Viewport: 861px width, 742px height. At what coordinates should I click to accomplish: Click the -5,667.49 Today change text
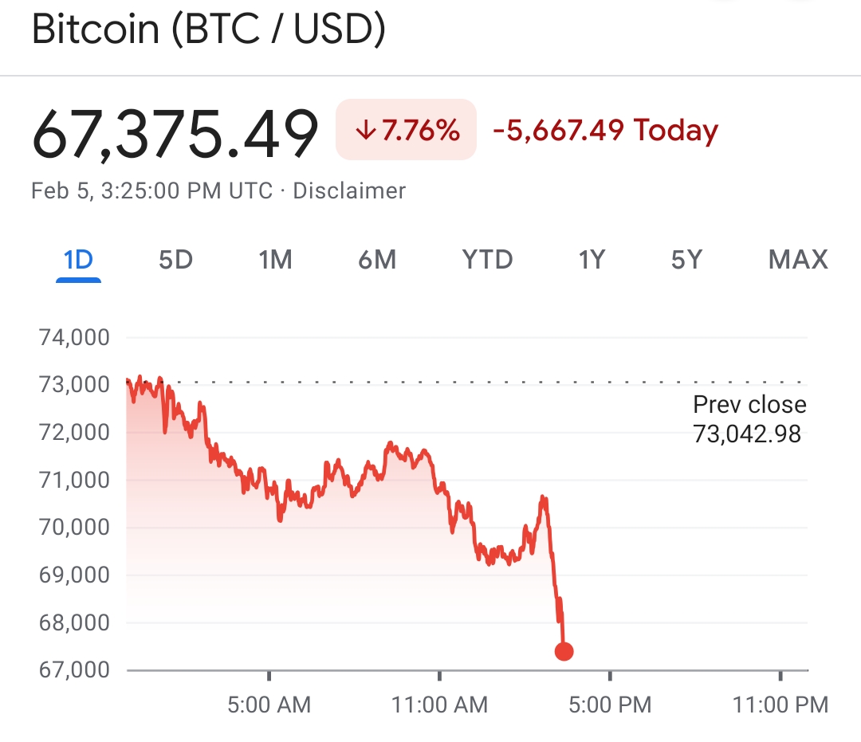[x=606, y=131]
